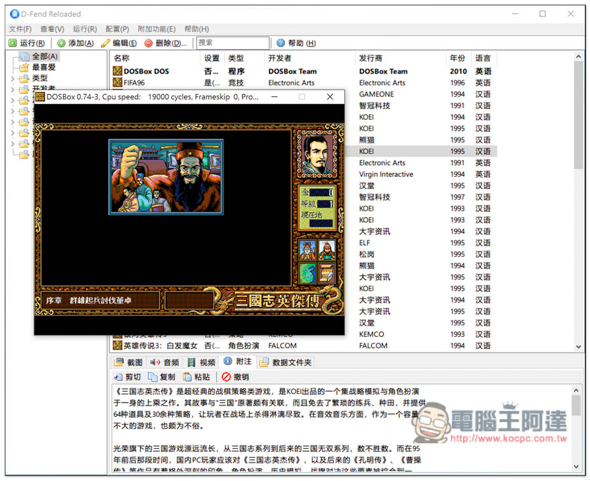This screenshot has height=481, width=590.
Task: Click the DOSBox window title bar icon
Action: coord(40,97)
